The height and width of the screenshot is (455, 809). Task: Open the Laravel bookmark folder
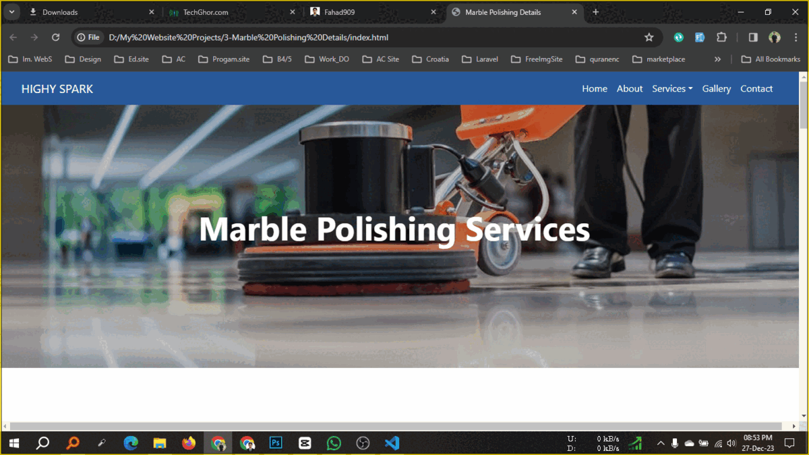[480, 59]
